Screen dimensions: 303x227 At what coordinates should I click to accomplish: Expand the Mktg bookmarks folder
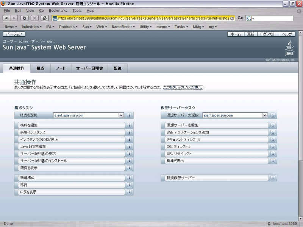click(198, 27)
